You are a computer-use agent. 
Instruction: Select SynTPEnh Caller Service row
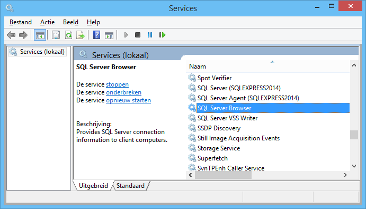click(268, 167)
